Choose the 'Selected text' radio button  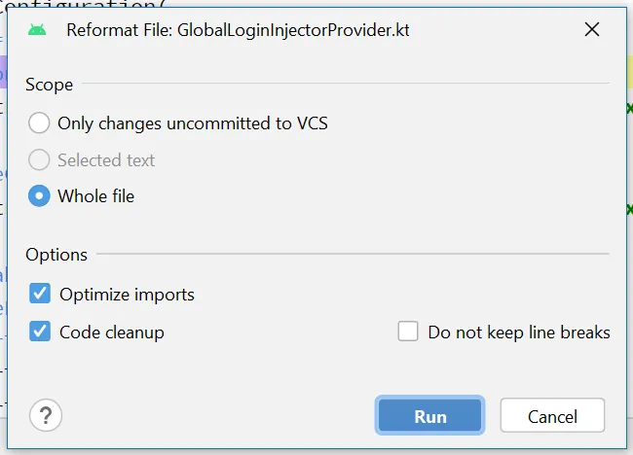click(x=40, y=160)
